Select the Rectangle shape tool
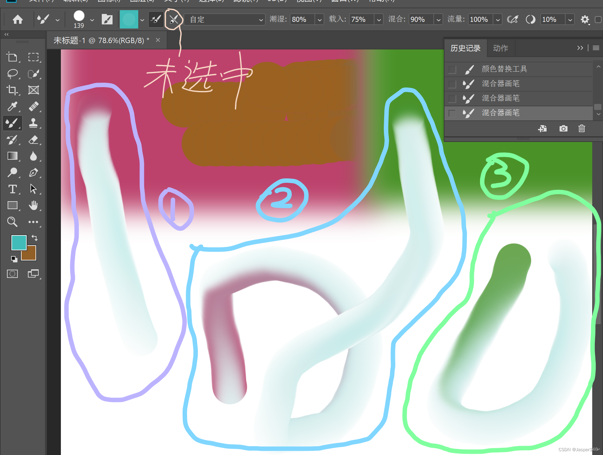This screenshot has height=455, width=603. (x=13, y=205)
